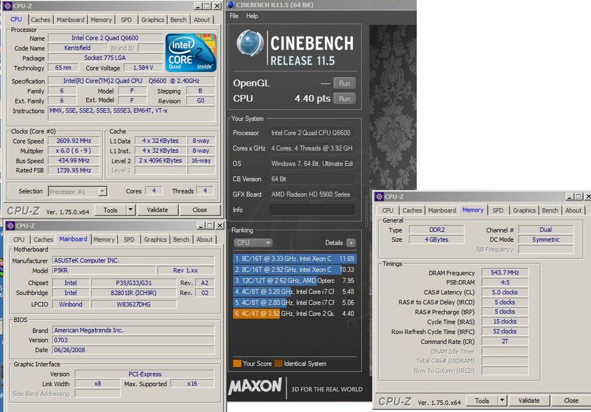
Task: Switch to SPD tab in top CPU-Z window
Action: point(126,19)
